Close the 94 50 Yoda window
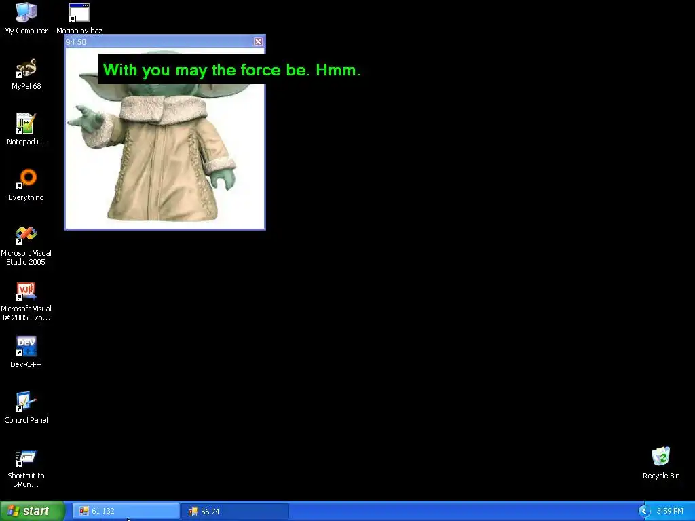Image resolution: width=695 pixels, height=521 pixels. (x=258, y=41)
